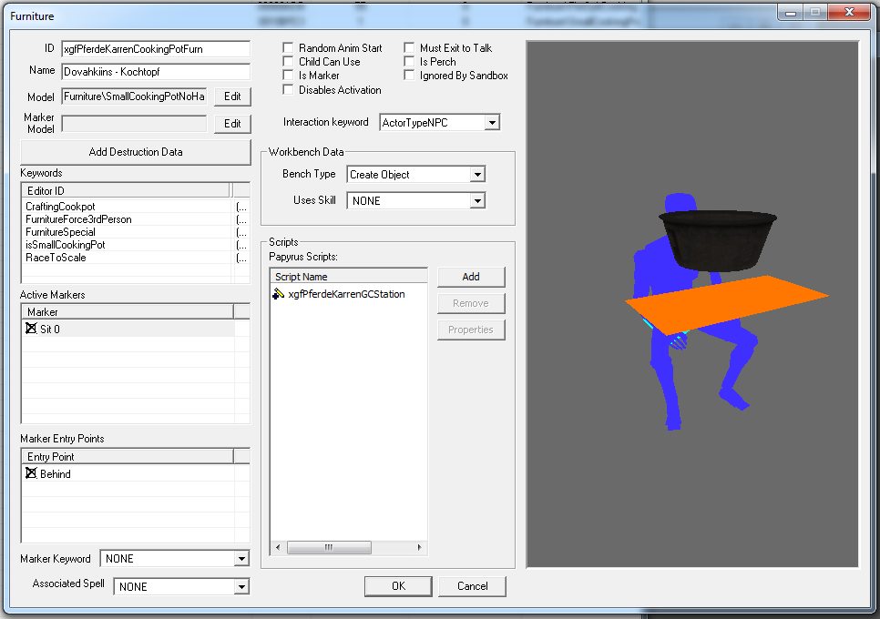The width and height of the screenshot is (880, 619).
Task: Select the CraftingCookpot keyword row
Action: pos(60,207)
